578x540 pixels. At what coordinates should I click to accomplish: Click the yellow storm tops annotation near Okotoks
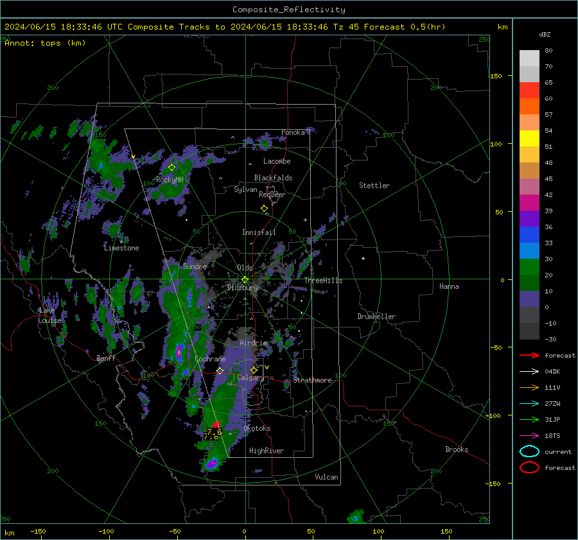pos(213,434)
